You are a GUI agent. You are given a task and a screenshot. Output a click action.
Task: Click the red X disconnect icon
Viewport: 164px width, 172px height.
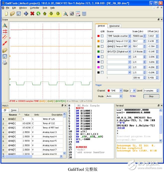32,14
